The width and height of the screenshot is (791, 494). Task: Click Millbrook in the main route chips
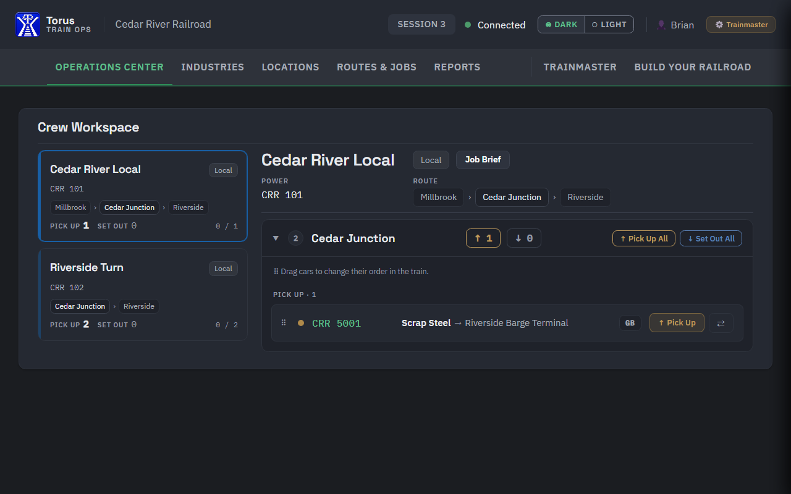click(x=439, y=197)
